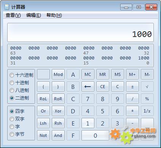Choose the 字节 byte radio option
This screenshot has width=161, height=148.
tap(12, 134)
